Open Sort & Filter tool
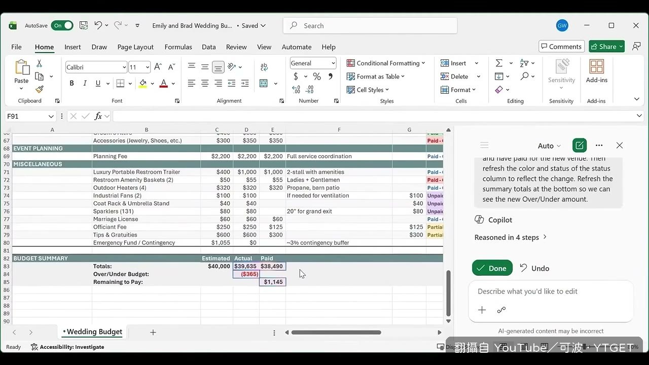This screenshot has height=365, width=649. [x=525, y=63]
